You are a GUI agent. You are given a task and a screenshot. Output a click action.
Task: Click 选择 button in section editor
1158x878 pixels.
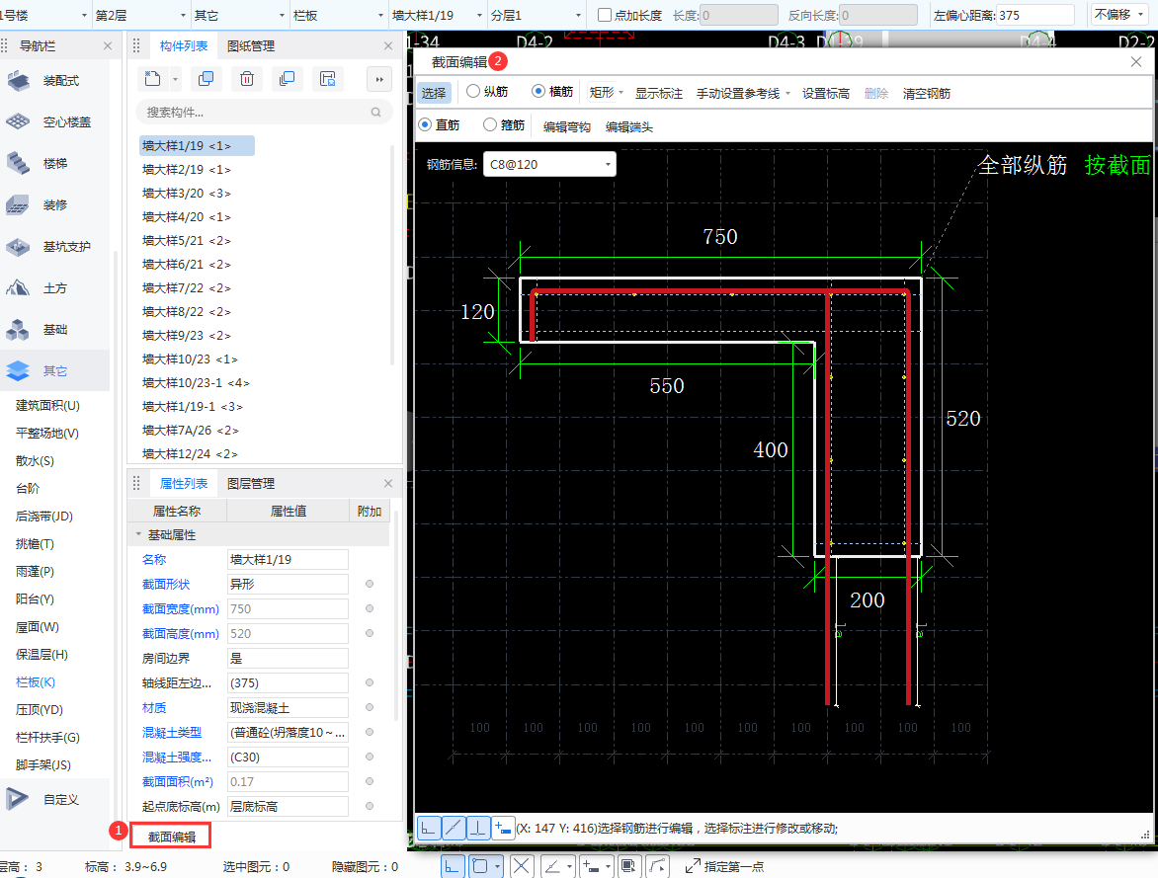click(x=435, y=93)
